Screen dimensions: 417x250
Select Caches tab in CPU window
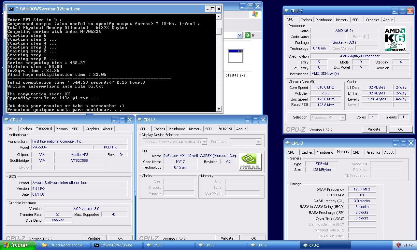[306, 20]
